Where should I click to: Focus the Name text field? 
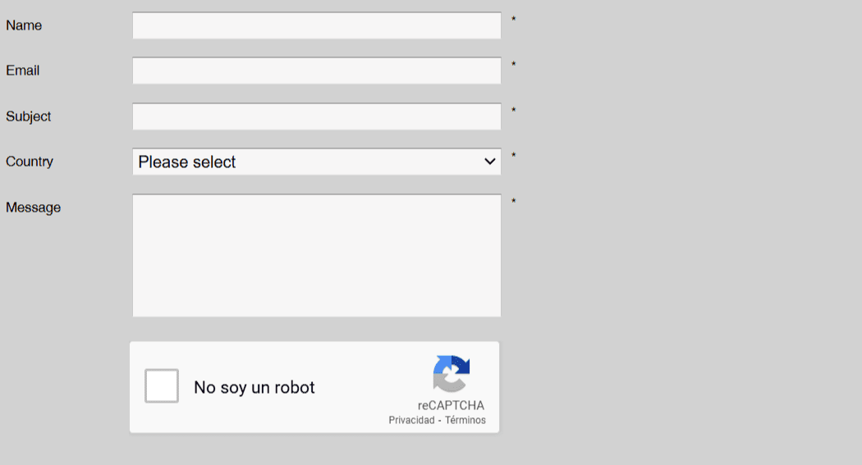pyautogui.click(x=316, y=25)
